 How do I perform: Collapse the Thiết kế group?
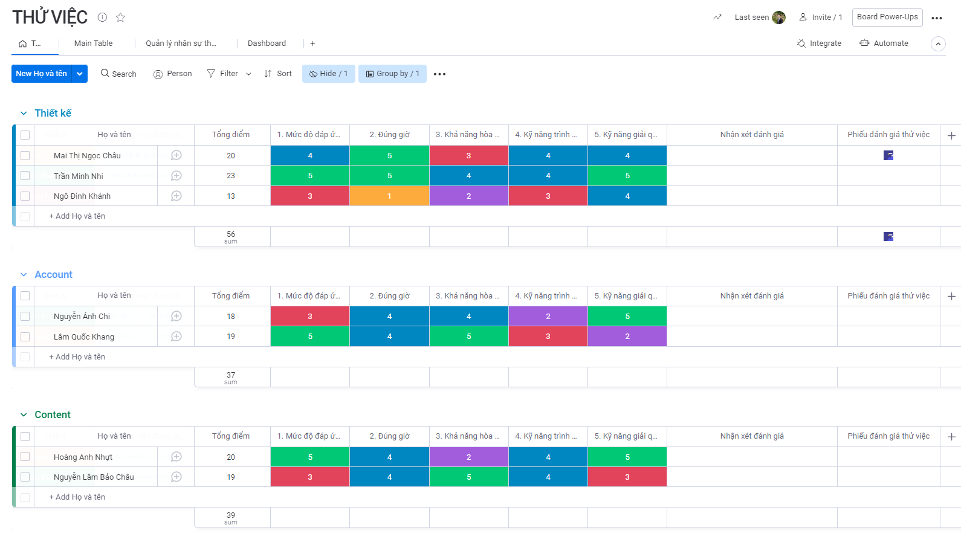coord(24,113)
